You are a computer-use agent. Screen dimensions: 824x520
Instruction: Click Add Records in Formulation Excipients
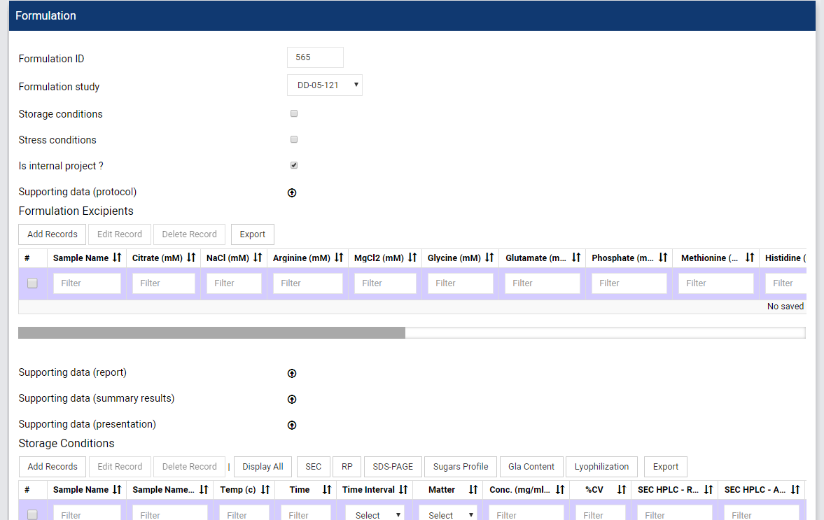pyautogui.click(x=53, y=234)
